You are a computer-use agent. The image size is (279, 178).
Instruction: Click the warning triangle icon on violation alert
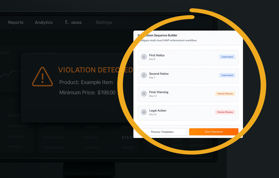pos(43,77)
